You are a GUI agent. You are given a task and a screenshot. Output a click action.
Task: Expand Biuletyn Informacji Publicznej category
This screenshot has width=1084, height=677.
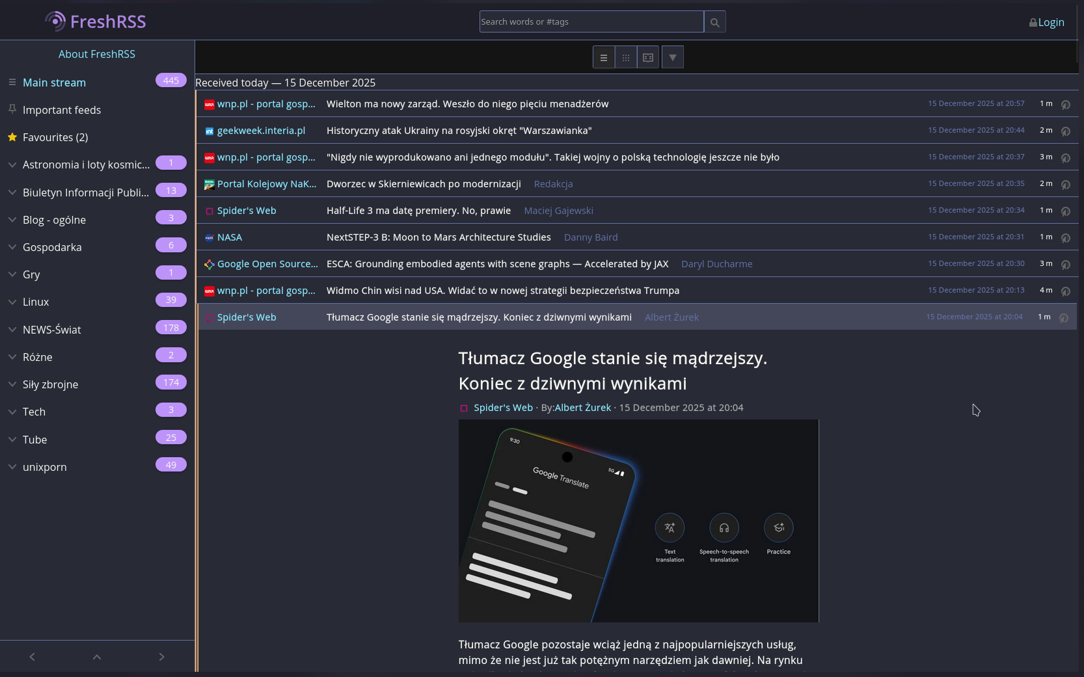[12, 192]
